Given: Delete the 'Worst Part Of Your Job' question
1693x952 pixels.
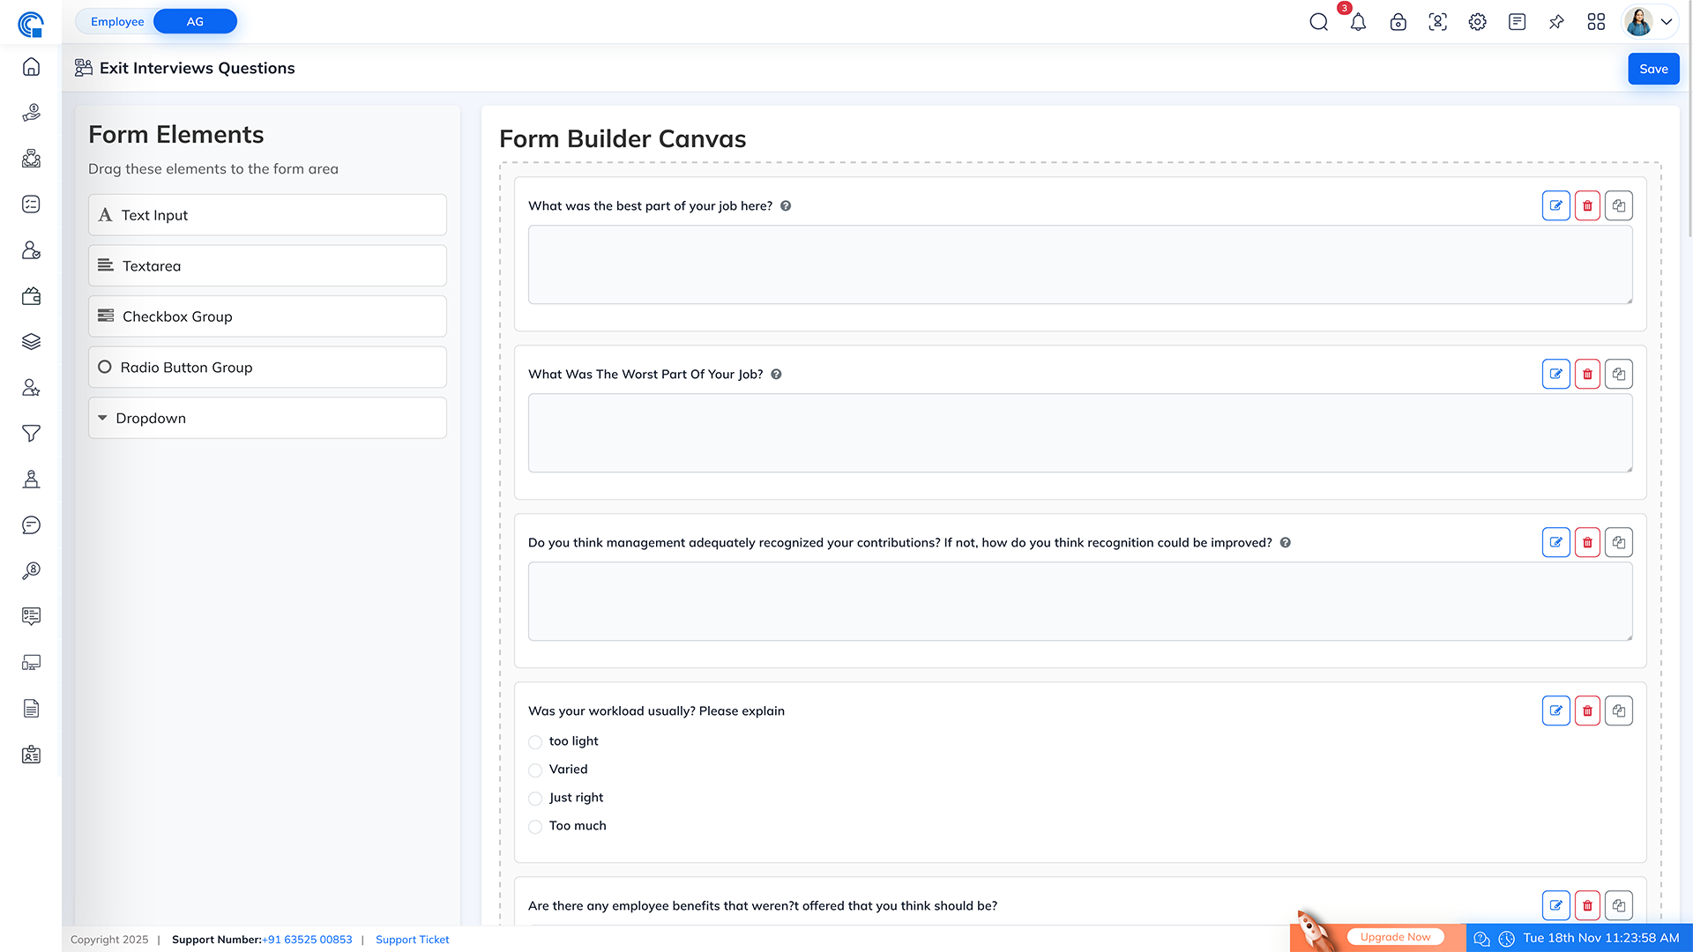Looking at the screenshot, I should tap(1587, 374).
